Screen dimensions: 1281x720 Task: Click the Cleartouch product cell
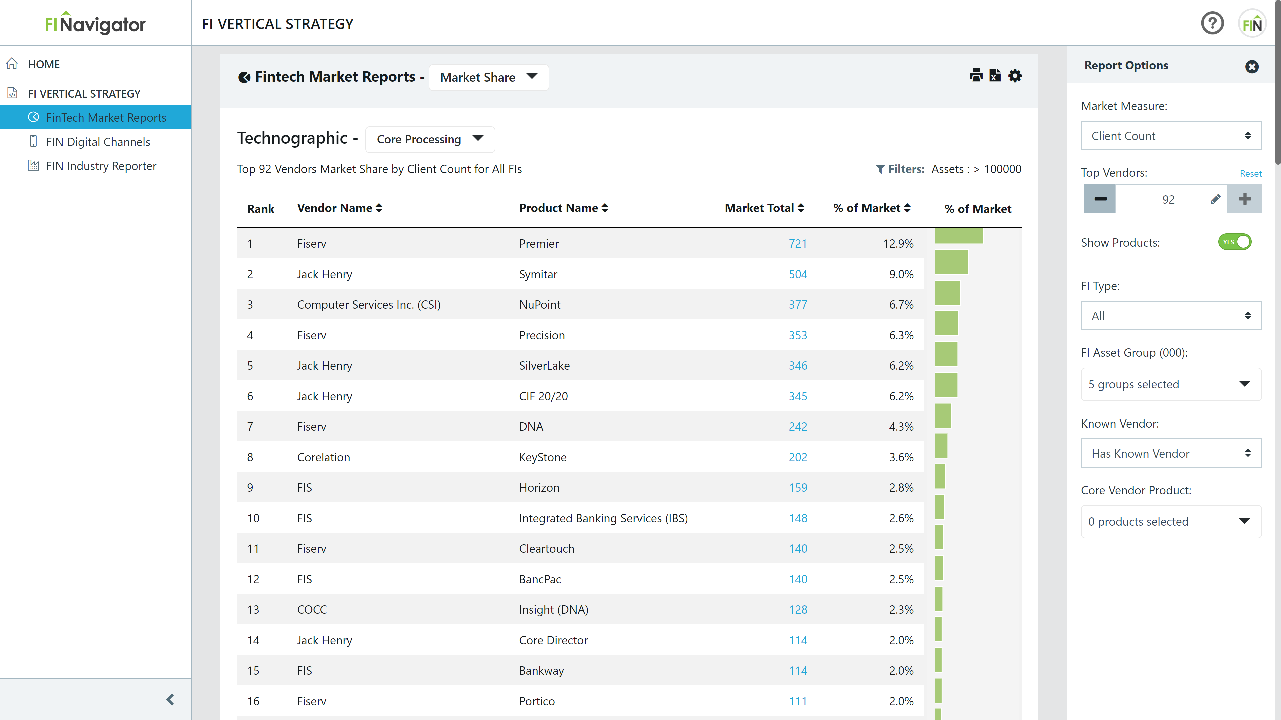546,549
